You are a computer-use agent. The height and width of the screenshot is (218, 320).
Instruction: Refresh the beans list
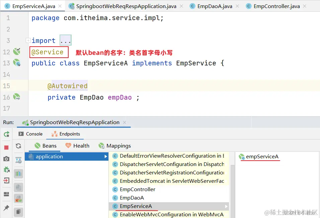(18, 146)
